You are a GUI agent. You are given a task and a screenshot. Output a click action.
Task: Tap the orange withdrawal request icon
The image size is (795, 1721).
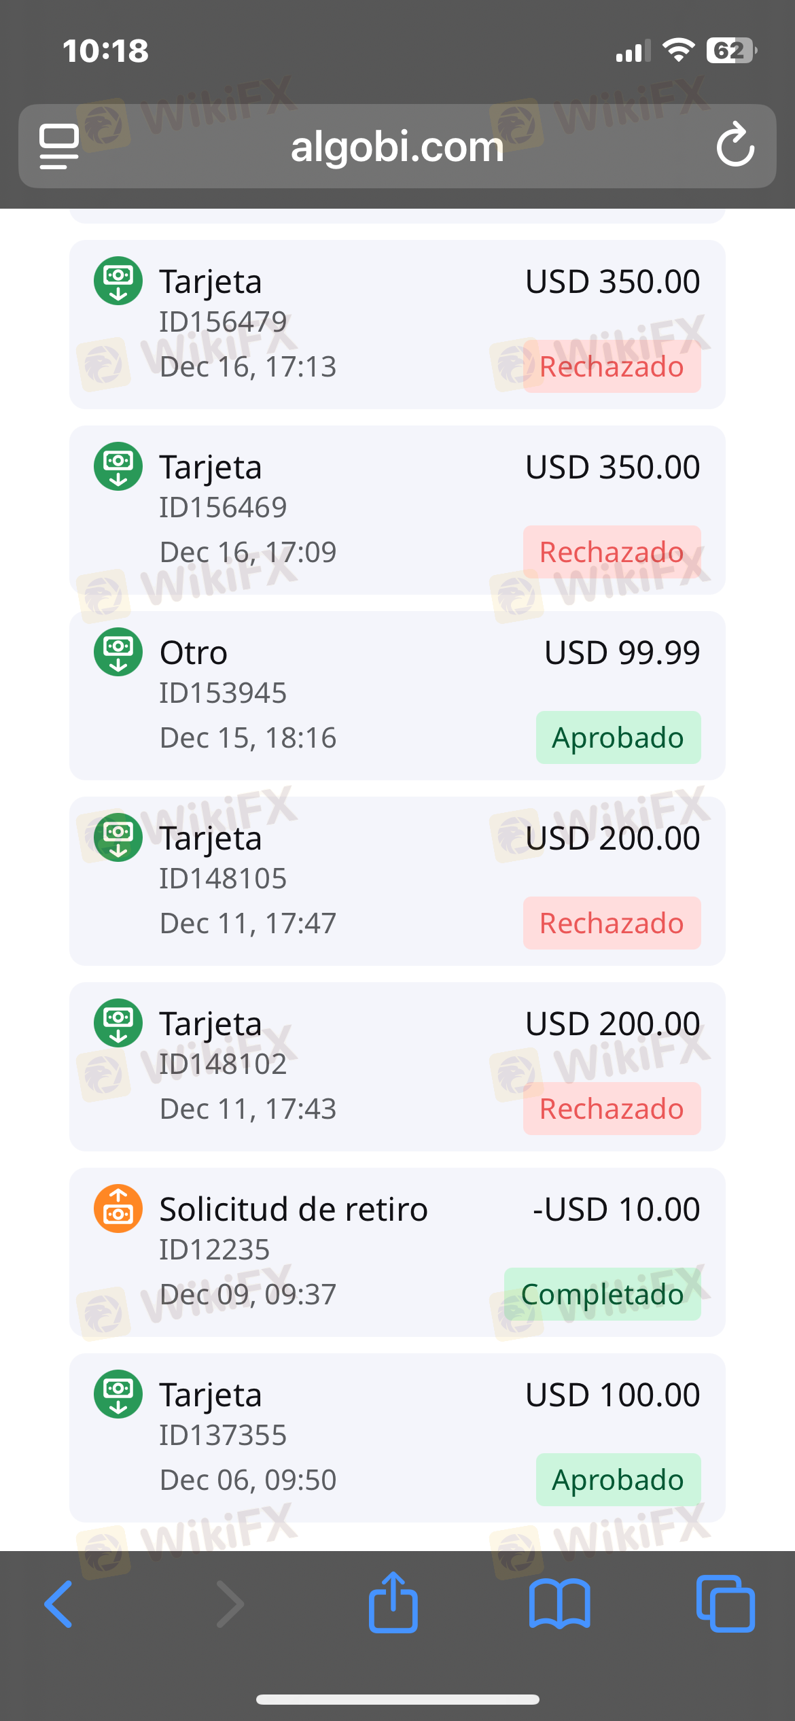pos(118,1209)
